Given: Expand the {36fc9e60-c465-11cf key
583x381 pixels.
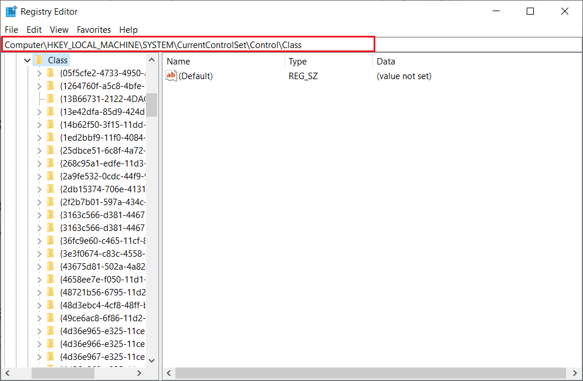Looking at the screenshot, I should point(39,241).
